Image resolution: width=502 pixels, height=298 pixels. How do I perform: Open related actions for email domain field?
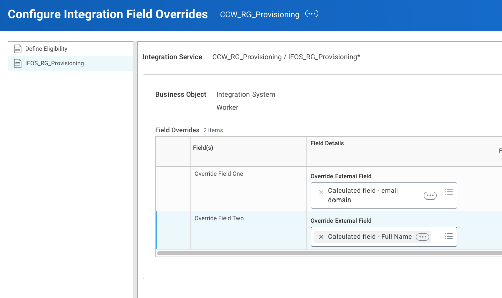tap(430, 195)
